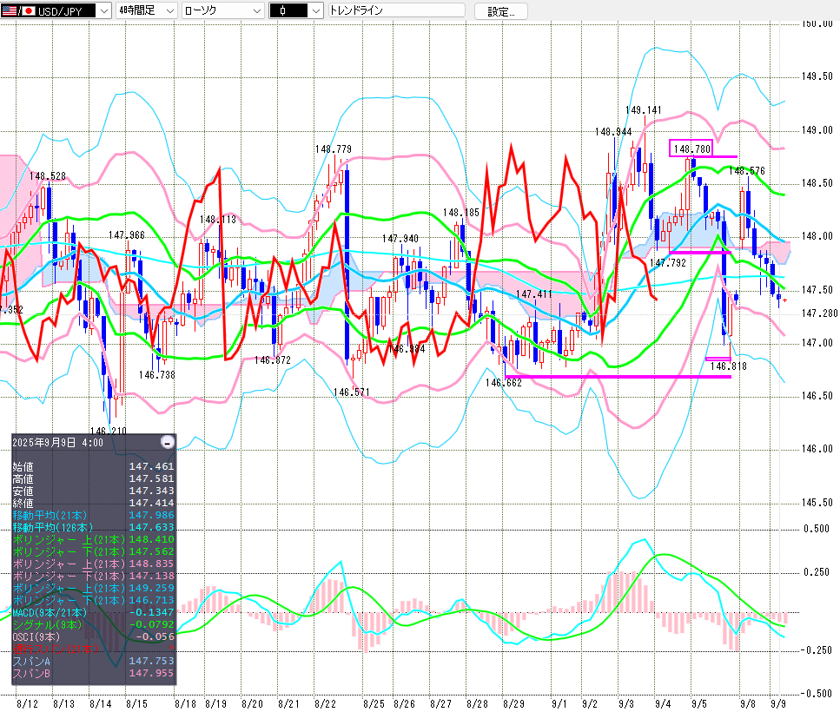Click the 8/12 date on the time axis

point(27,703)
